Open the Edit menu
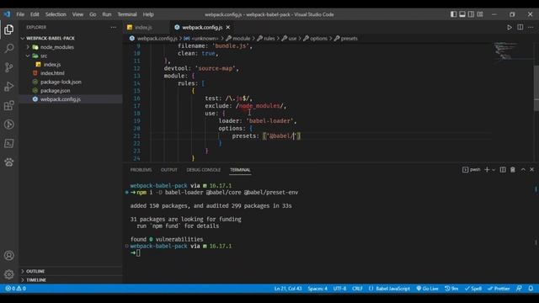The image size is (539, 303). [35, 14]
